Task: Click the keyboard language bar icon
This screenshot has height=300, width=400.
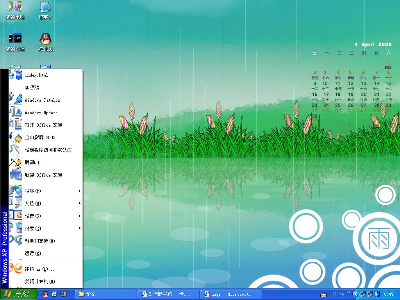Action: pos(323,295)
